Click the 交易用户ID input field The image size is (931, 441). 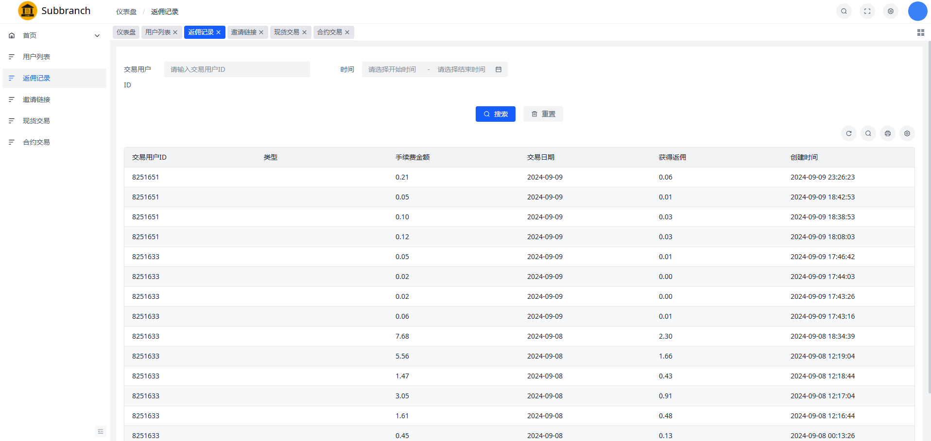(x=237, y=69)
